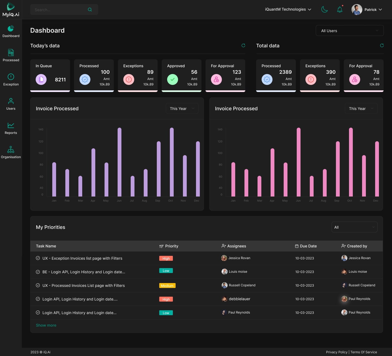Check the Login API task assigned to Paul Reynolds
This screenshot has height=356, width=392.
tap(38, 312)
